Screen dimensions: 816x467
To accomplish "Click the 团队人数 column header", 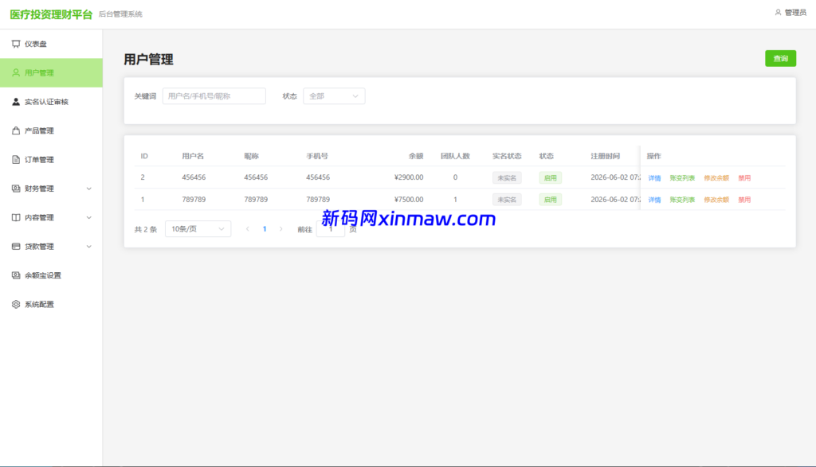I will coord(455,156).
